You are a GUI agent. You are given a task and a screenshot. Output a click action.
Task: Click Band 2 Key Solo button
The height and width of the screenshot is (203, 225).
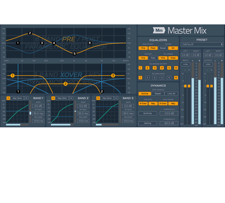click(62, 98)
